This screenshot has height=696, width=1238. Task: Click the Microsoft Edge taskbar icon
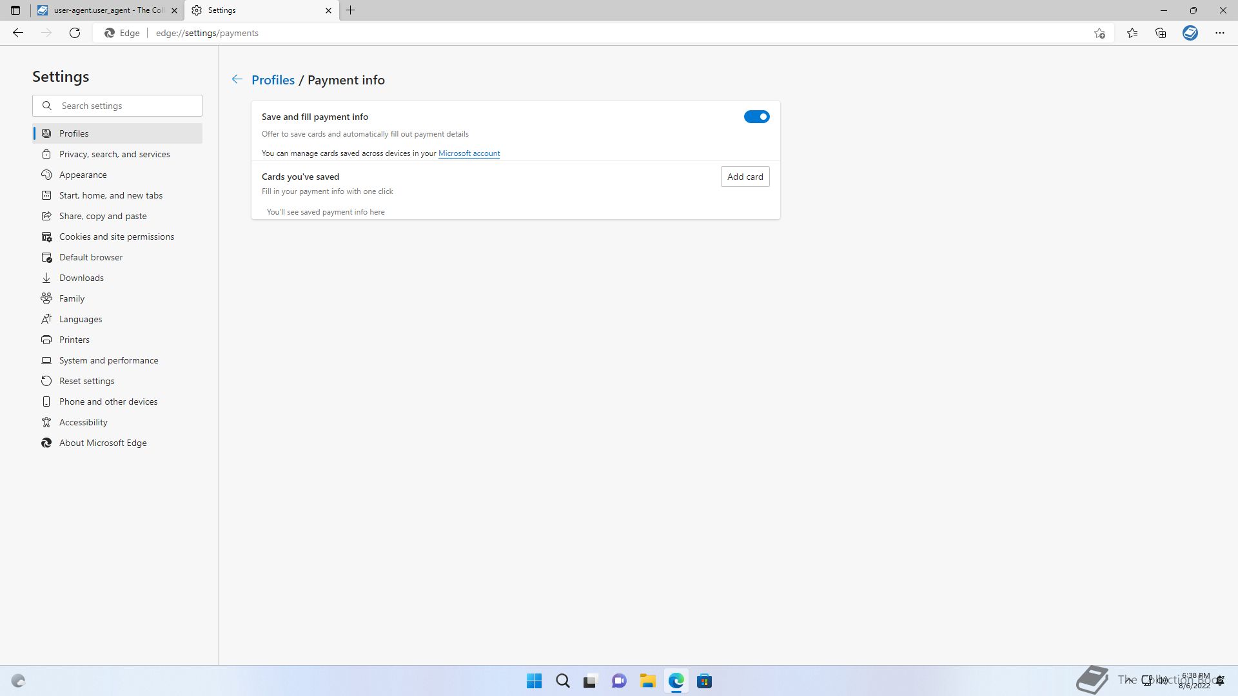coord(676,681)
